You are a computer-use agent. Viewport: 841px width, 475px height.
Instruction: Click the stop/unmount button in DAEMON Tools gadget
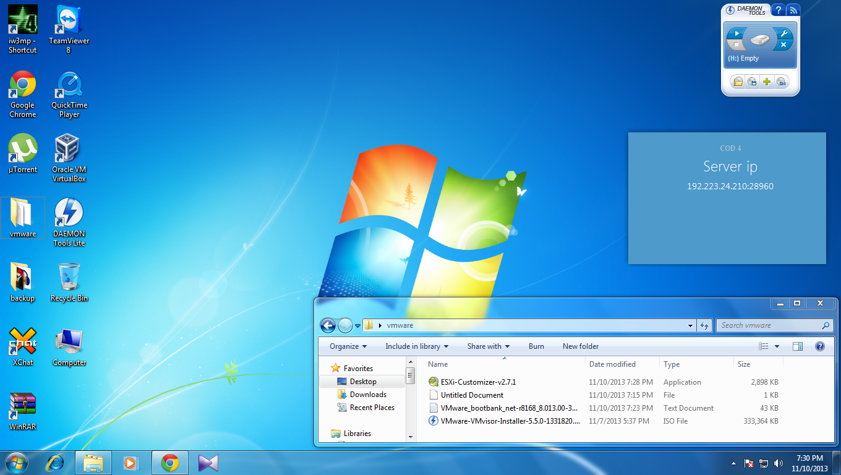pos(736,45)
